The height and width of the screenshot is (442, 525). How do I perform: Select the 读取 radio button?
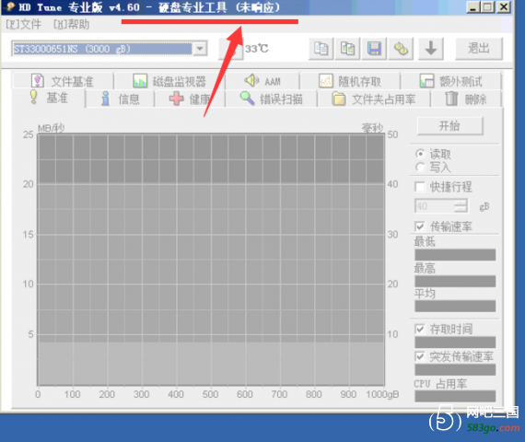coord(420,154)
